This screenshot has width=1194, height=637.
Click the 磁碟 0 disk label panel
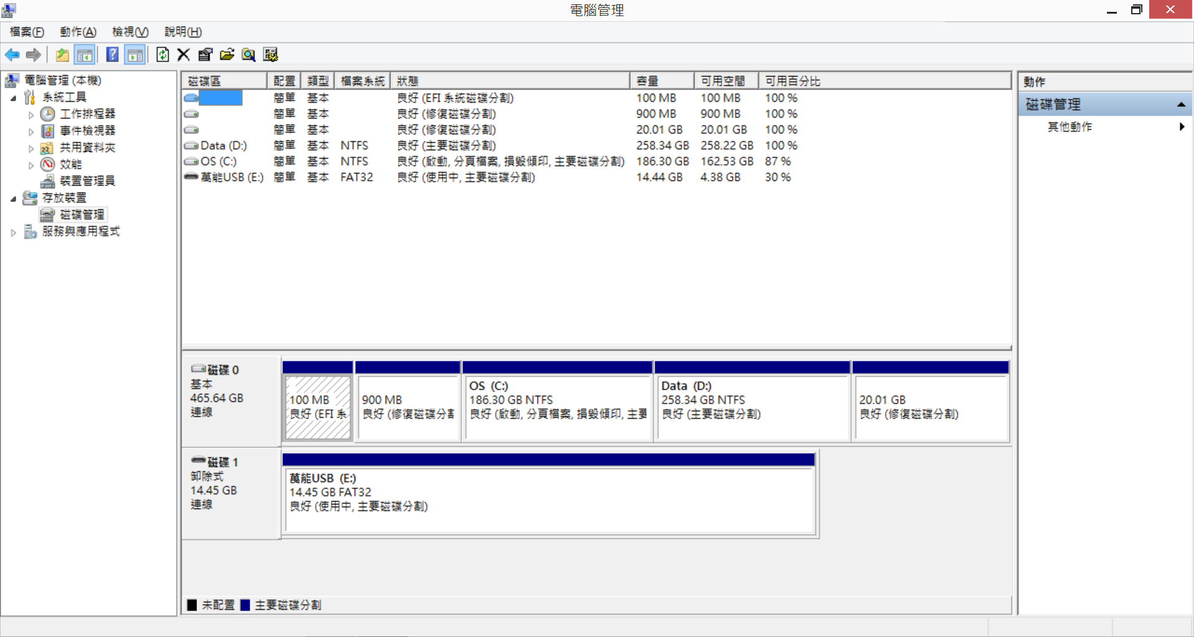click(231, 401)
